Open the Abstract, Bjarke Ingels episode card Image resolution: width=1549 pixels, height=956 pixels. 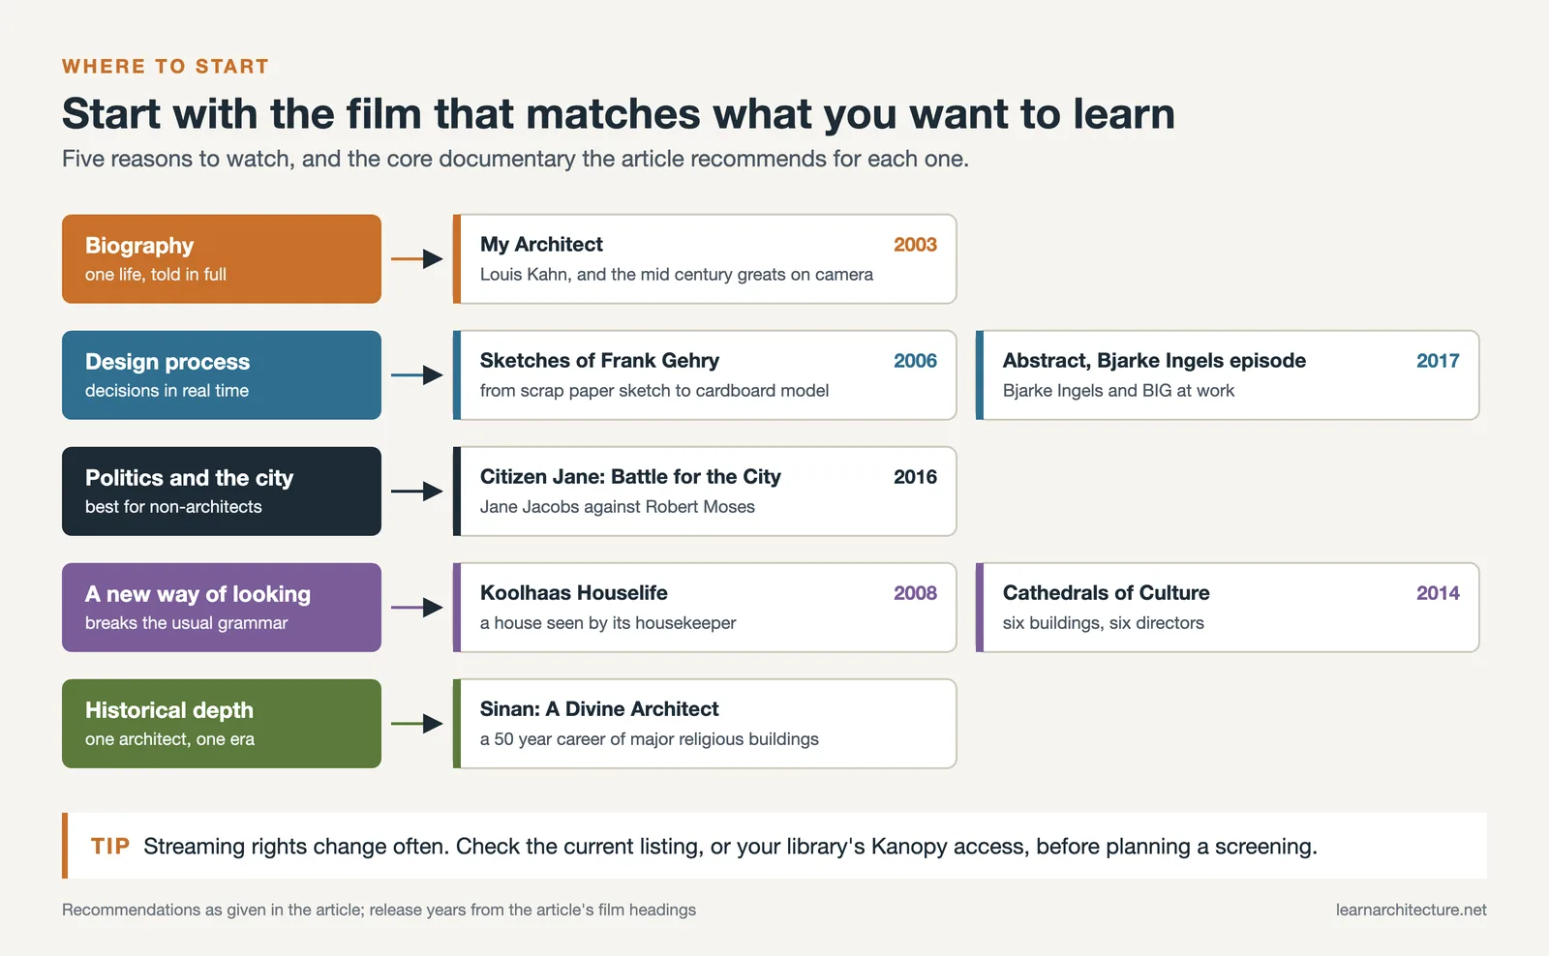click(1228, 375)
